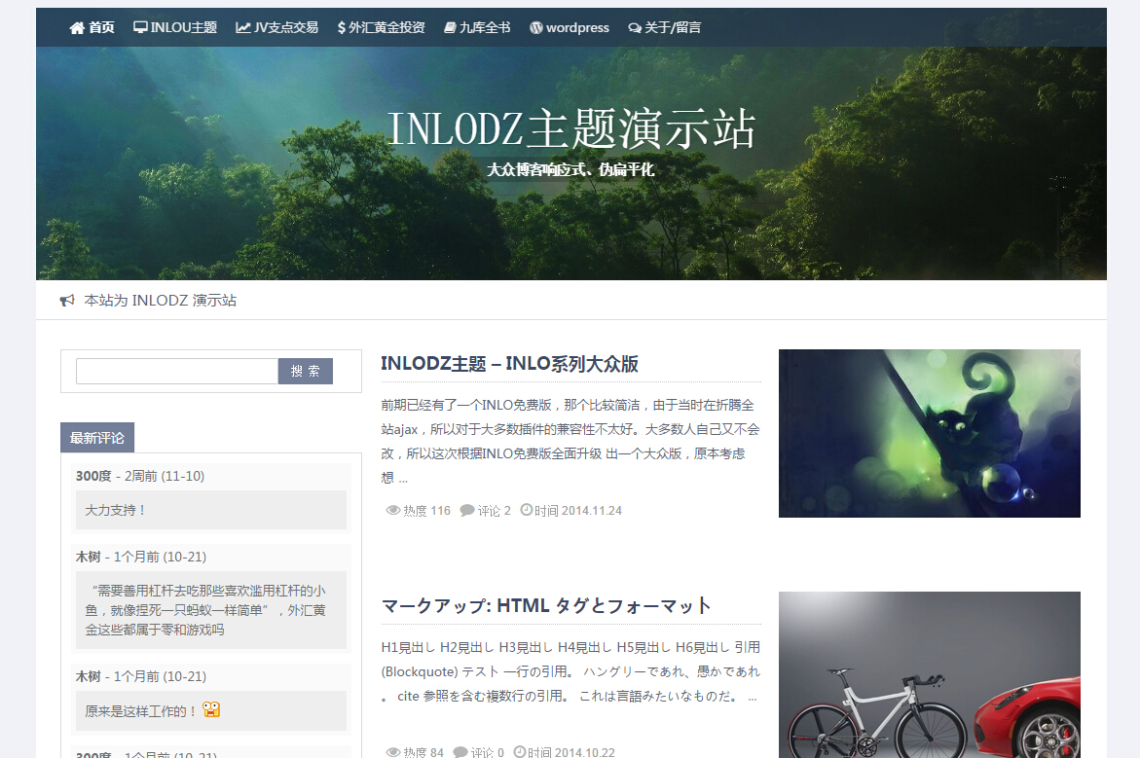Image resolution: width=1140 pixels, height=758 pixels.
Task: Open post titled マークアップ: HTML タグとフォーマット
Action: (x=546, y=606)
